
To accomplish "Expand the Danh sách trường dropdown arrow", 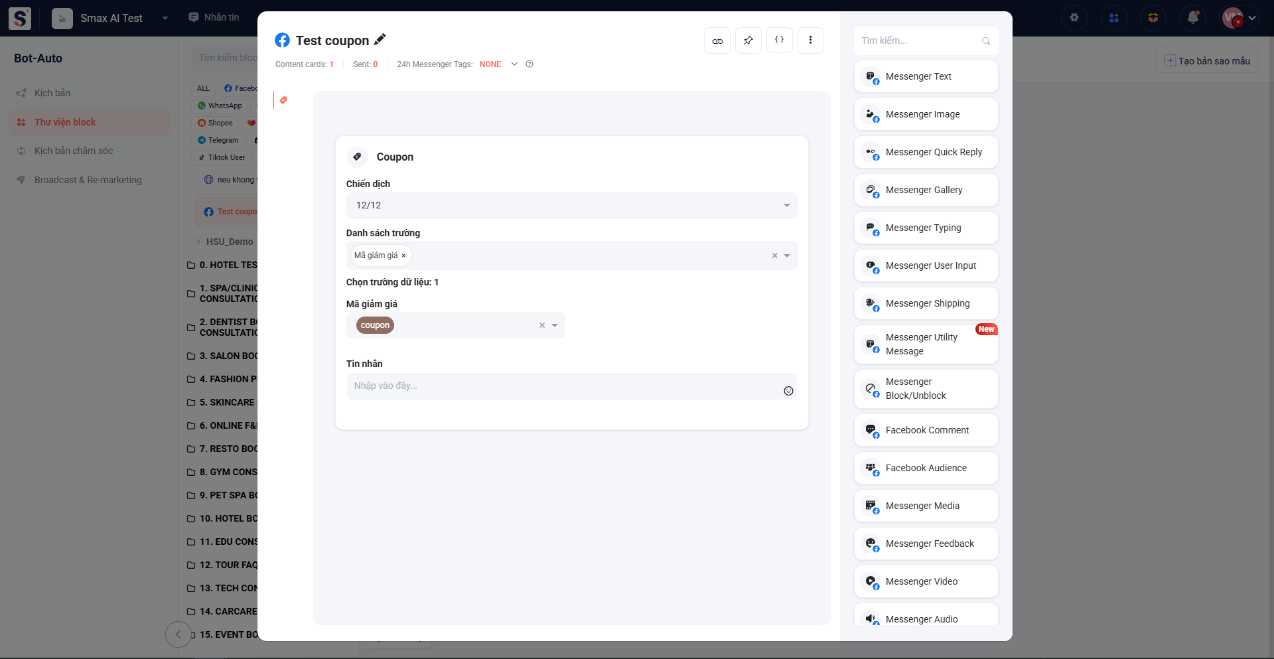I will pos(787,256).
